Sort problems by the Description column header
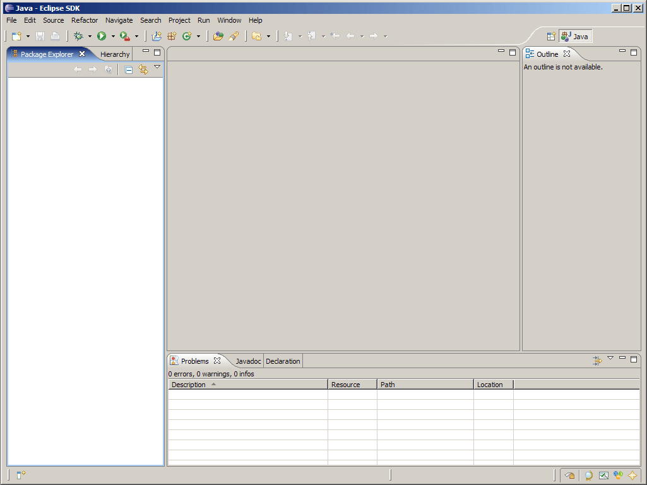The width and height of the screenshot is (647, 485). click(189, 384)
